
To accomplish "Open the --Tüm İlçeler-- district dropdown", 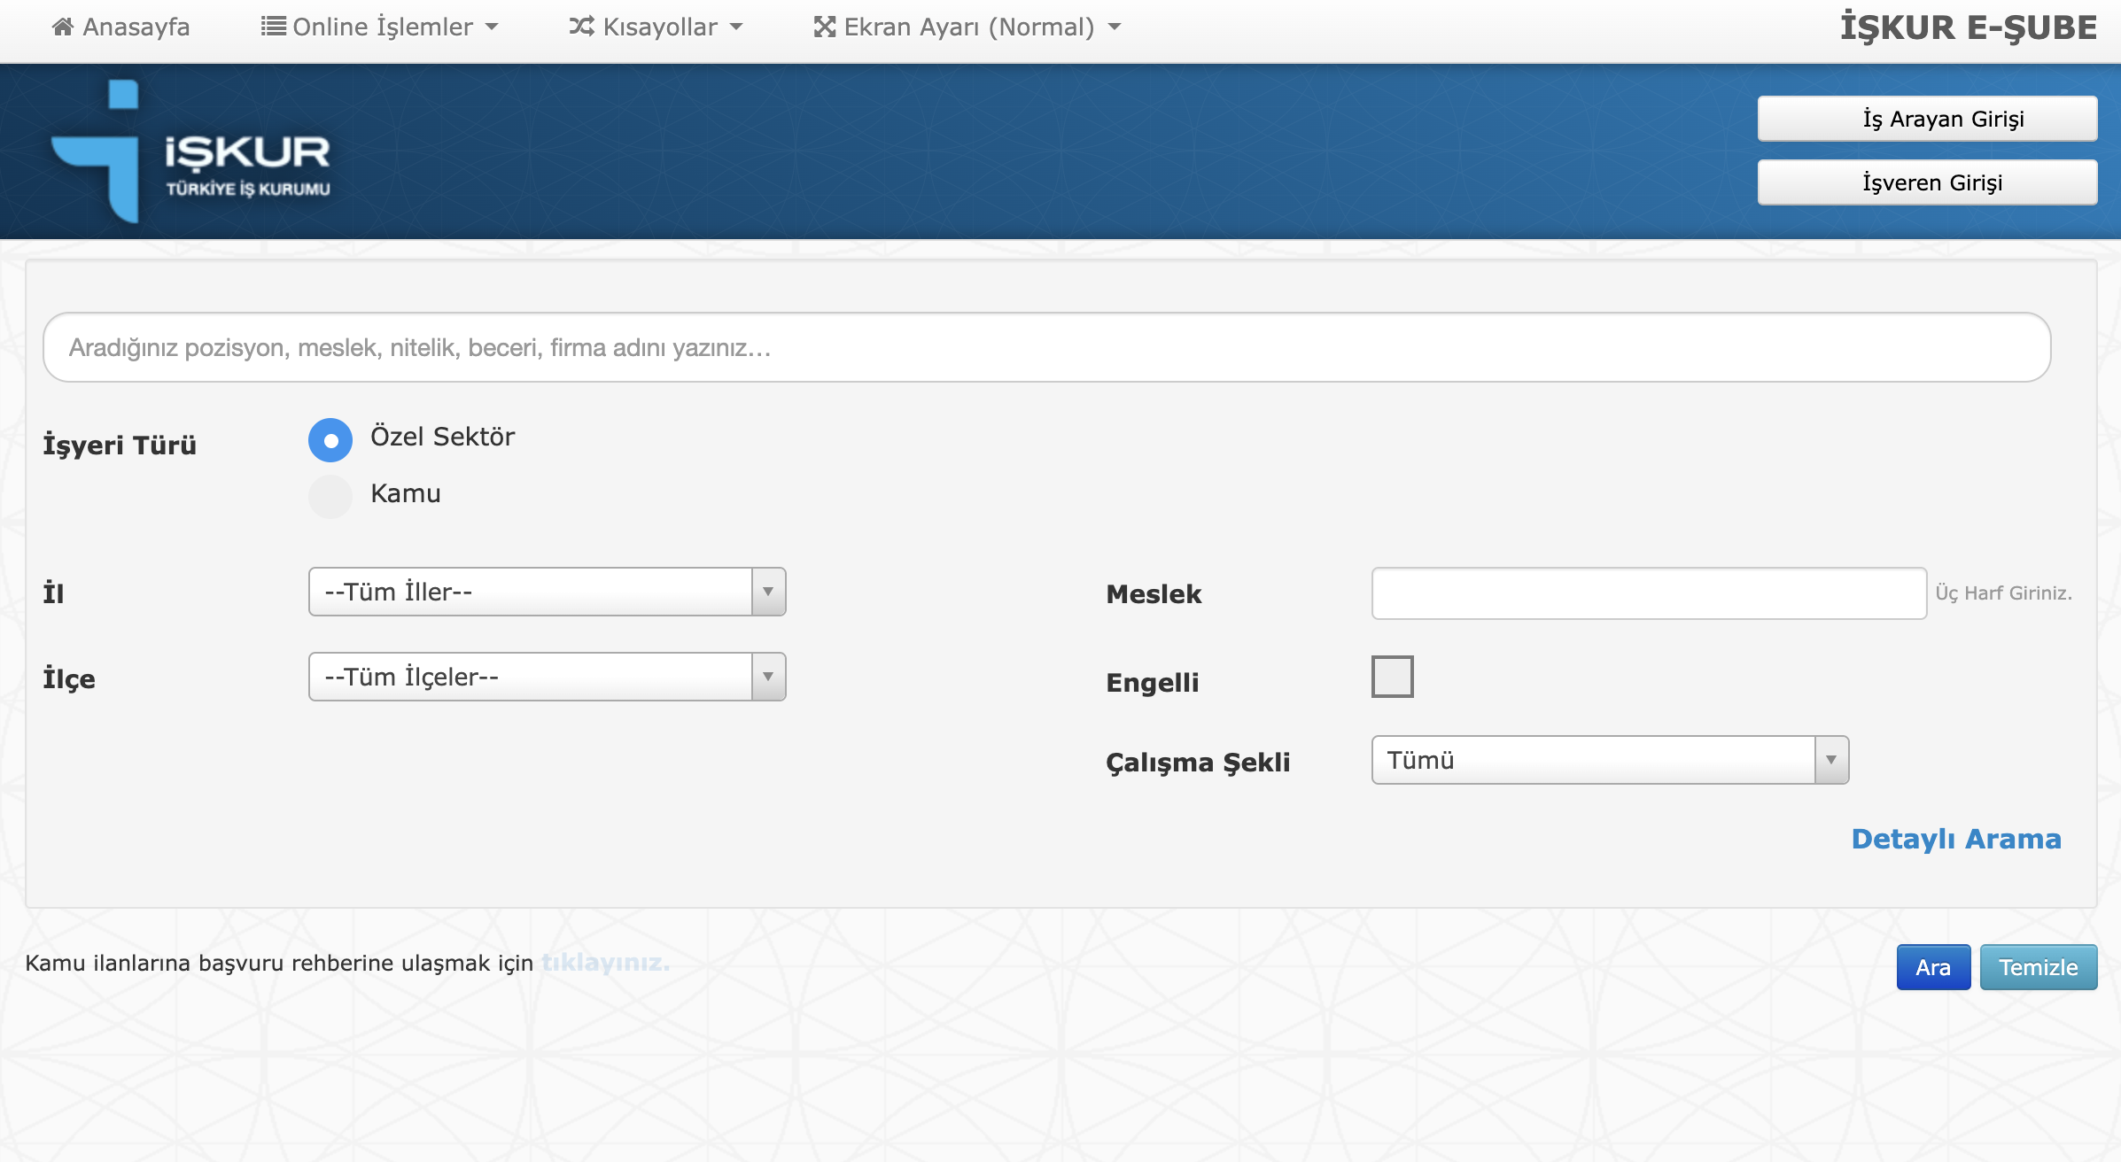I will [x=530, y=677].
